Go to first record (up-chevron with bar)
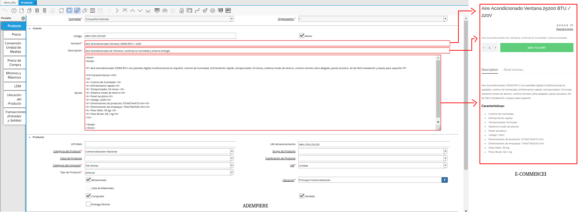This screenshot has height=212, width=578. click(125, 11)
